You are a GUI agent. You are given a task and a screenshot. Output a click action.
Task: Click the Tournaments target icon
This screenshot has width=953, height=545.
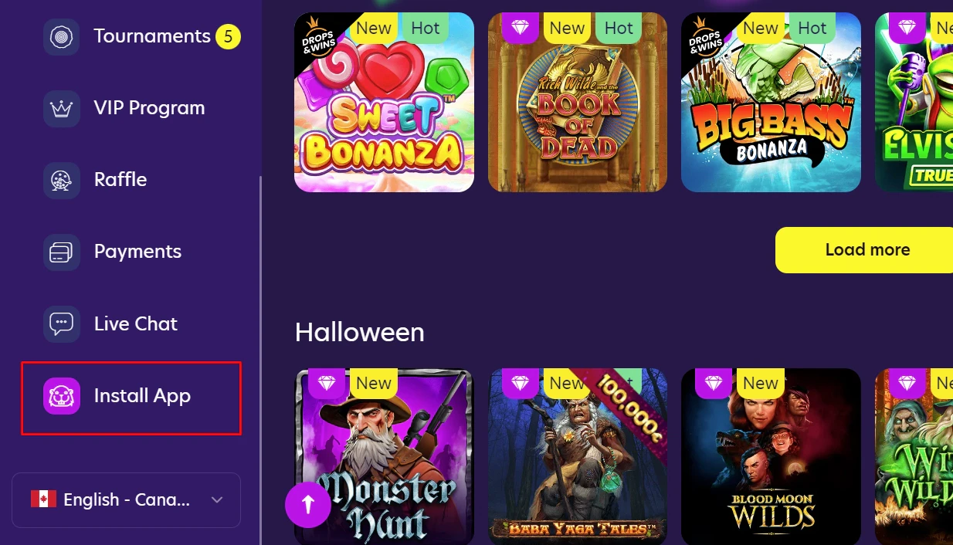[62, 36]
